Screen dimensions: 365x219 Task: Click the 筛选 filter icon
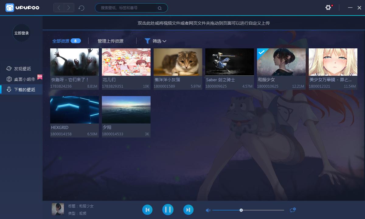148,41
